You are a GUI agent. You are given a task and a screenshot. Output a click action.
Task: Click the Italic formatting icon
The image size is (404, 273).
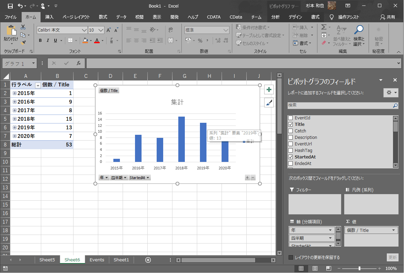click(48, 40)
